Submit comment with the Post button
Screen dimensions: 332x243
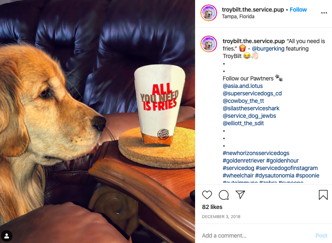point(321,236)
